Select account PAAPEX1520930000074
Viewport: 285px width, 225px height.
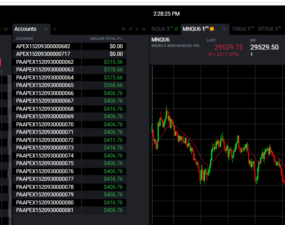(45, 155)
